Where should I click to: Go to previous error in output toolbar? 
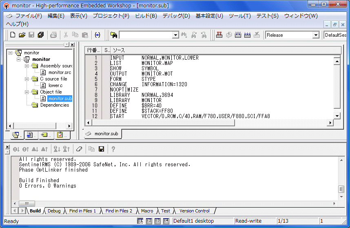(25, 149)
